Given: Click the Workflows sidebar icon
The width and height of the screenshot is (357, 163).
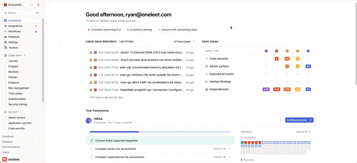Looking at the screenshot, I should point(5,31).
